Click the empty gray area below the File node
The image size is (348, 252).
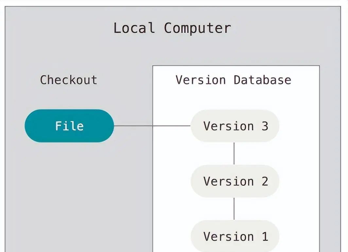tap(69, 190)
